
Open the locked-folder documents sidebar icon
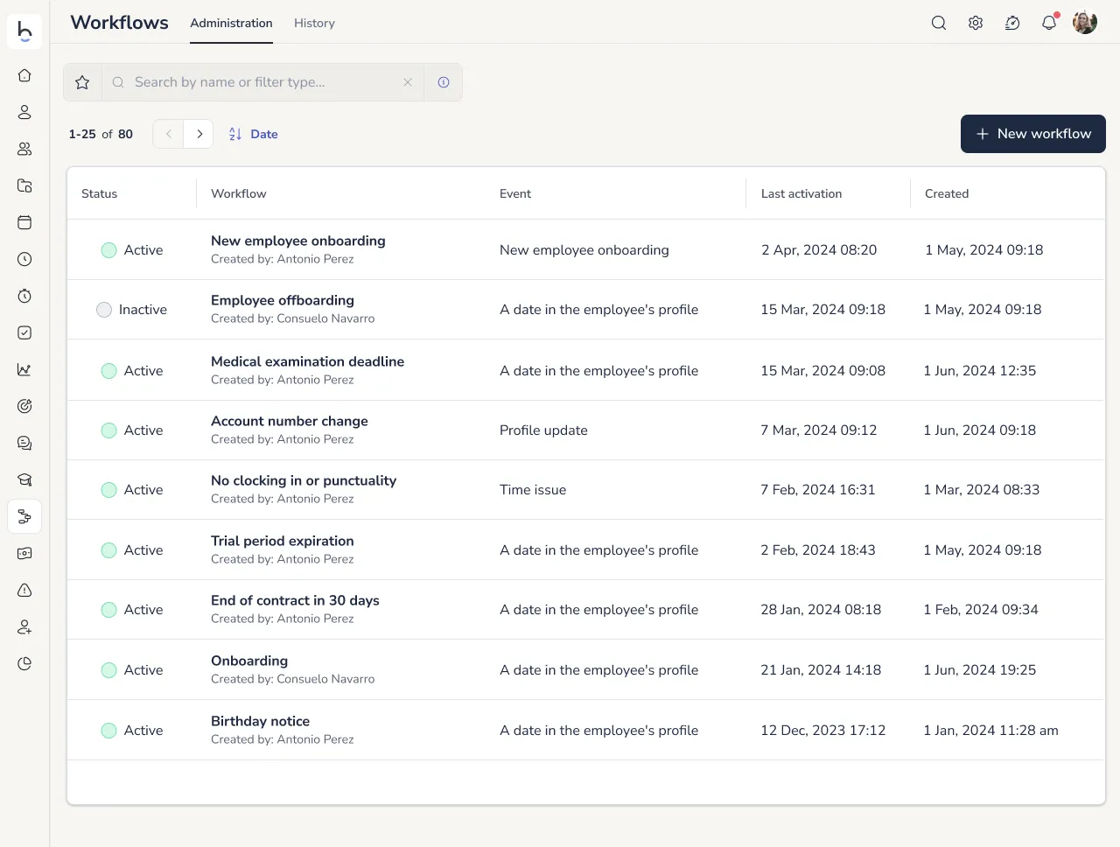coord(24,185)
